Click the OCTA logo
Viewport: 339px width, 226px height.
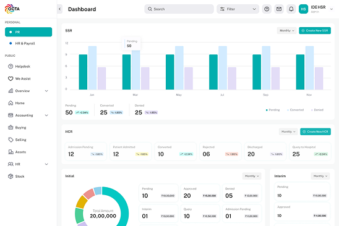[12, 9]
